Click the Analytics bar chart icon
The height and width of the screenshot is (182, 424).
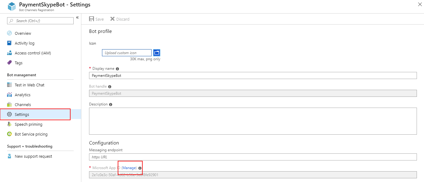[9, 95]
